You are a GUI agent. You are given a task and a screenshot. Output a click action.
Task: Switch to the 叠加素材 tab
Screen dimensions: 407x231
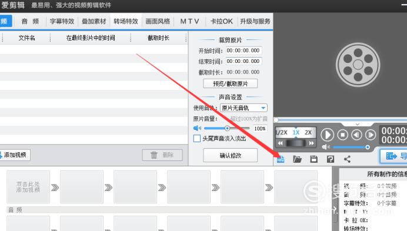(x=94, y=21)
